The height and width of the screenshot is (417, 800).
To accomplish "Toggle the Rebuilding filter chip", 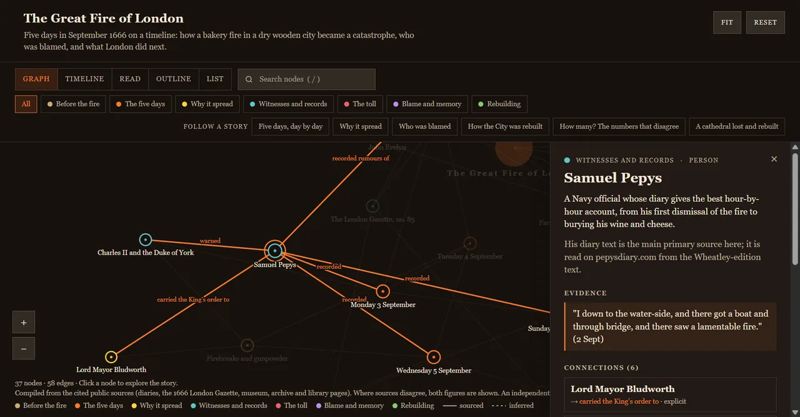I will pos(499,104).
